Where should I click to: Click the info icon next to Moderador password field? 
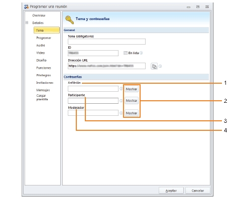(x=121, y=113)
